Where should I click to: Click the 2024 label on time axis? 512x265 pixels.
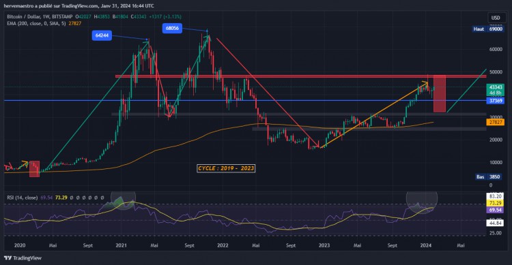pyautogui.click(x=425, y=245)
